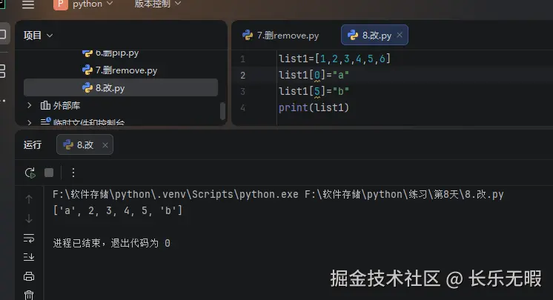Click the list1[0]="a" code line
553x300 pixels.
[314, 75]
